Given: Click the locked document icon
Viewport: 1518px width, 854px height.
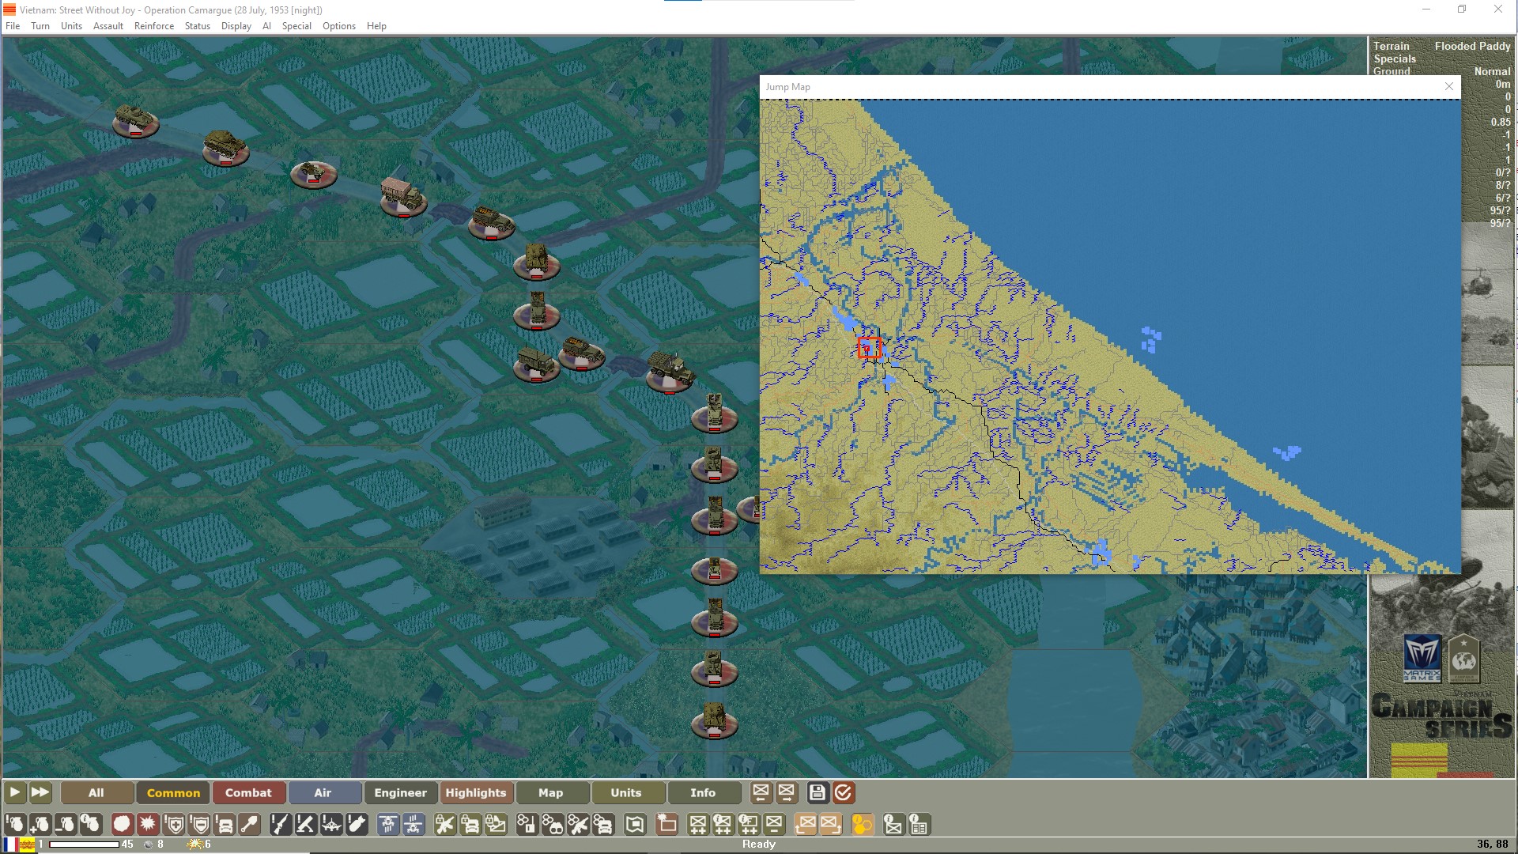Looking at the screenshot, I should (x=496, y=825).
